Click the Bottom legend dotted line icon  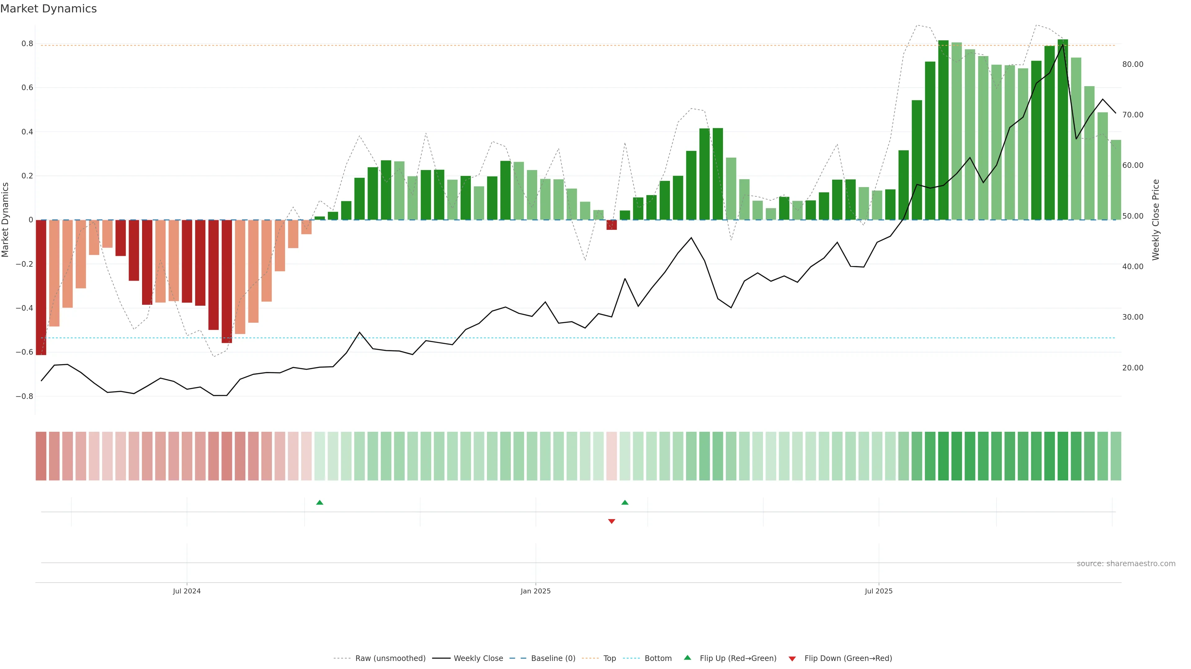631,658
